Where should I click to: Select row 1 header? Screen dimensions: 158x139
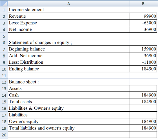[4, 10]
